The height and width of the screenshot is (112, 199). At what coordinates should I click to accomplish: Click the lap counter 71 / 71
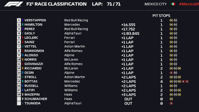click(113, 4)
